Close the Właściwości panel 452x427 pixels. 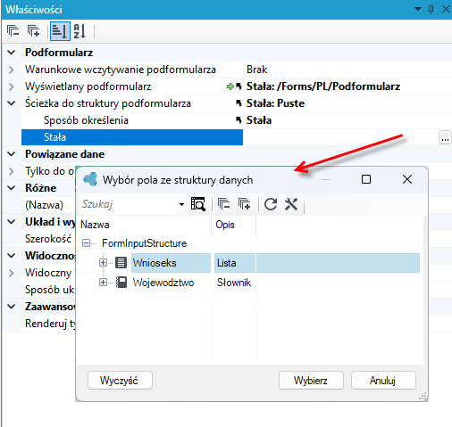click(446, 9)
